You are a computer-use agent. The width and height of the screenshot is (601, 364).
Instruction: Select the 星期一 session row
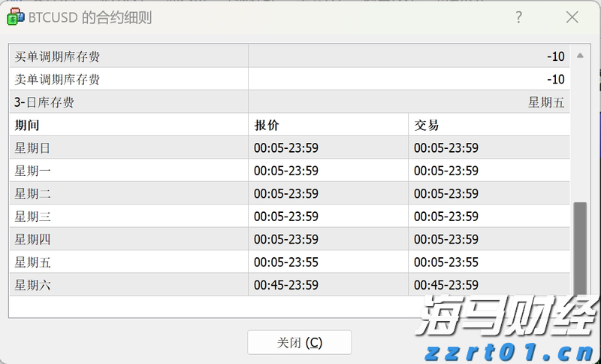pos(32,171)
